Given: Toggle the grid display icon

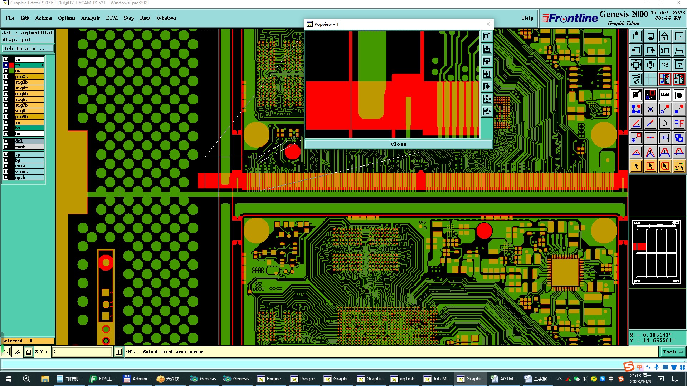Looking at the screenshot, I should point(650,79).
